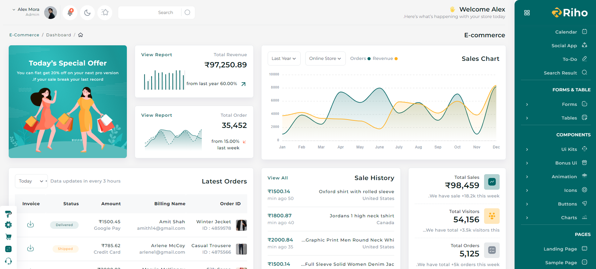Click the home icon in breadcrumb

click(81, 35)
